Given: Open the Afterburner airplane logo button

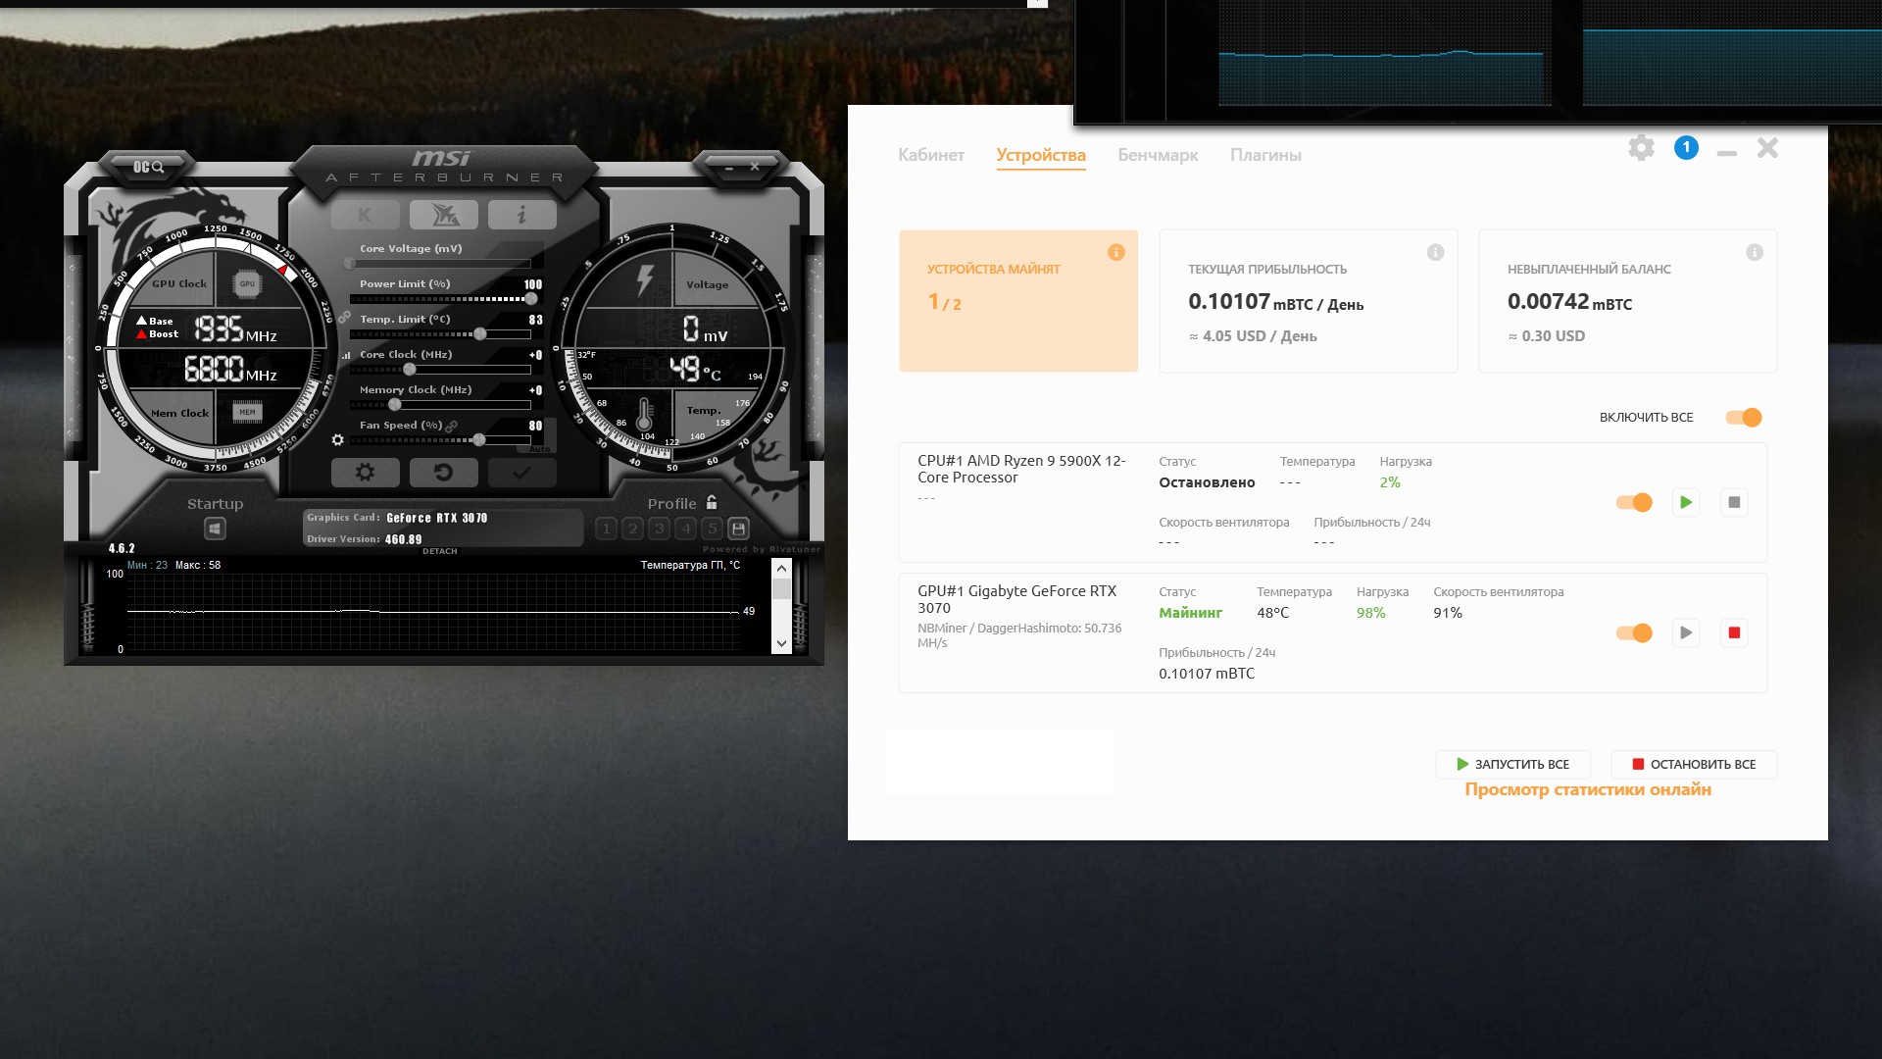Looking at the screenshot, I should [x=444, y=215].
